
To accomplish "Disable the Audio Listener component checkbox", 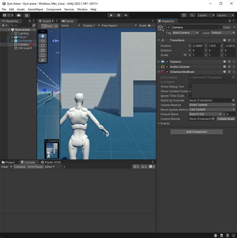I will point(167,66).
